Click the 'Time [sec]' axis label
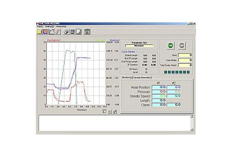 tap(82, 110)
